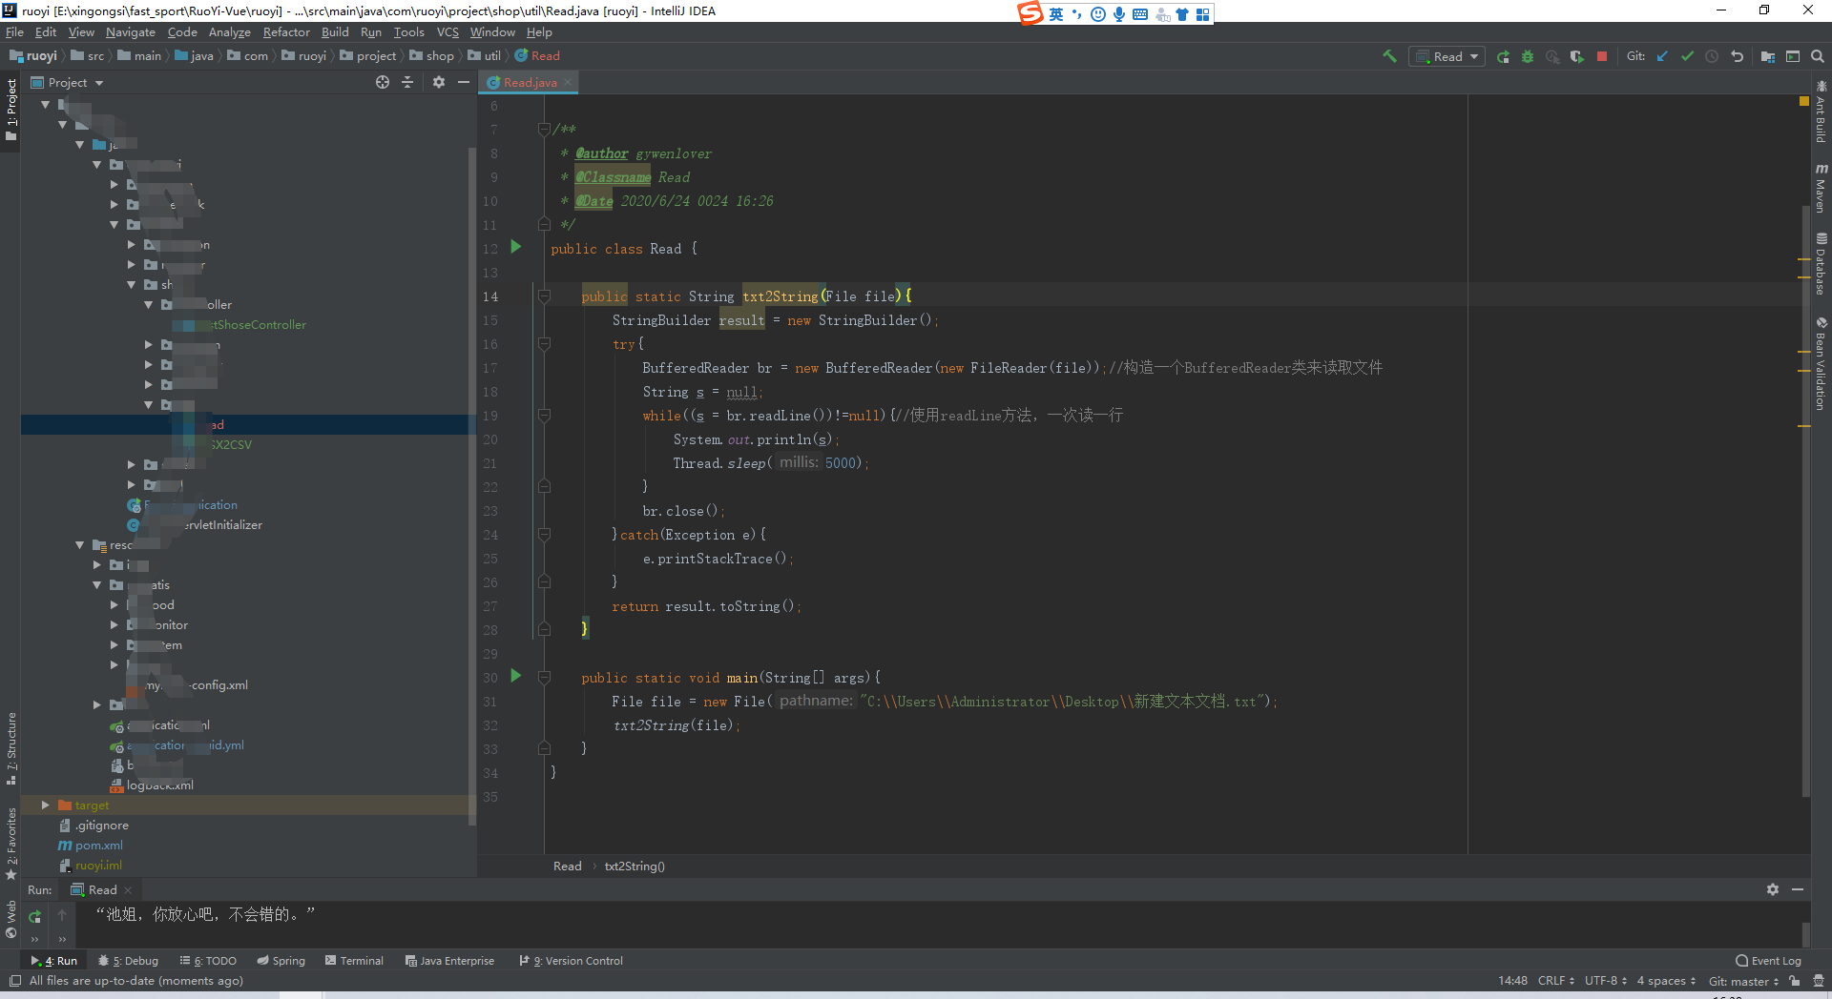Hide the Project tool window
Viewport: 1832px width, 999px height.
click(464, 83)
